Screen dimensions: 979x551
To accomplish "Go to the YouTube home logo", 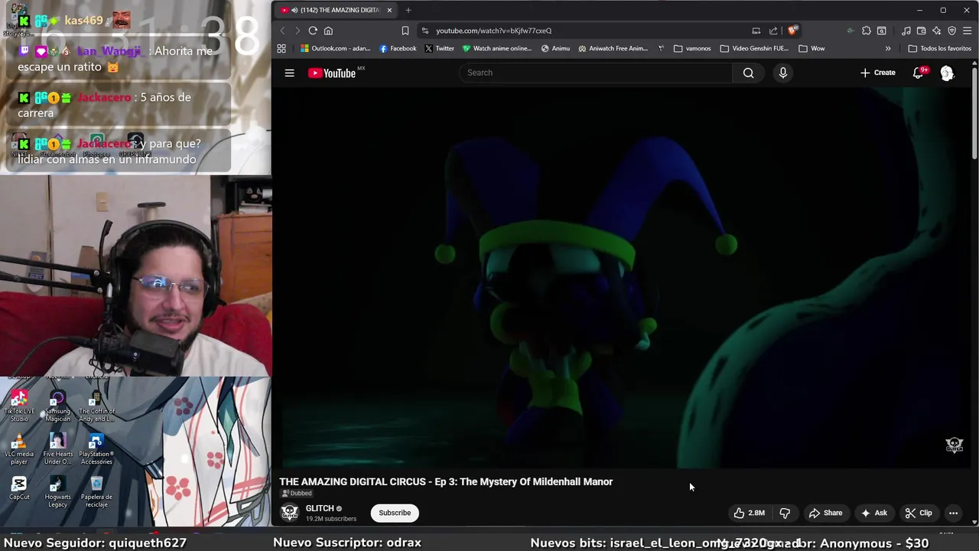I will (x=332, y=73).
